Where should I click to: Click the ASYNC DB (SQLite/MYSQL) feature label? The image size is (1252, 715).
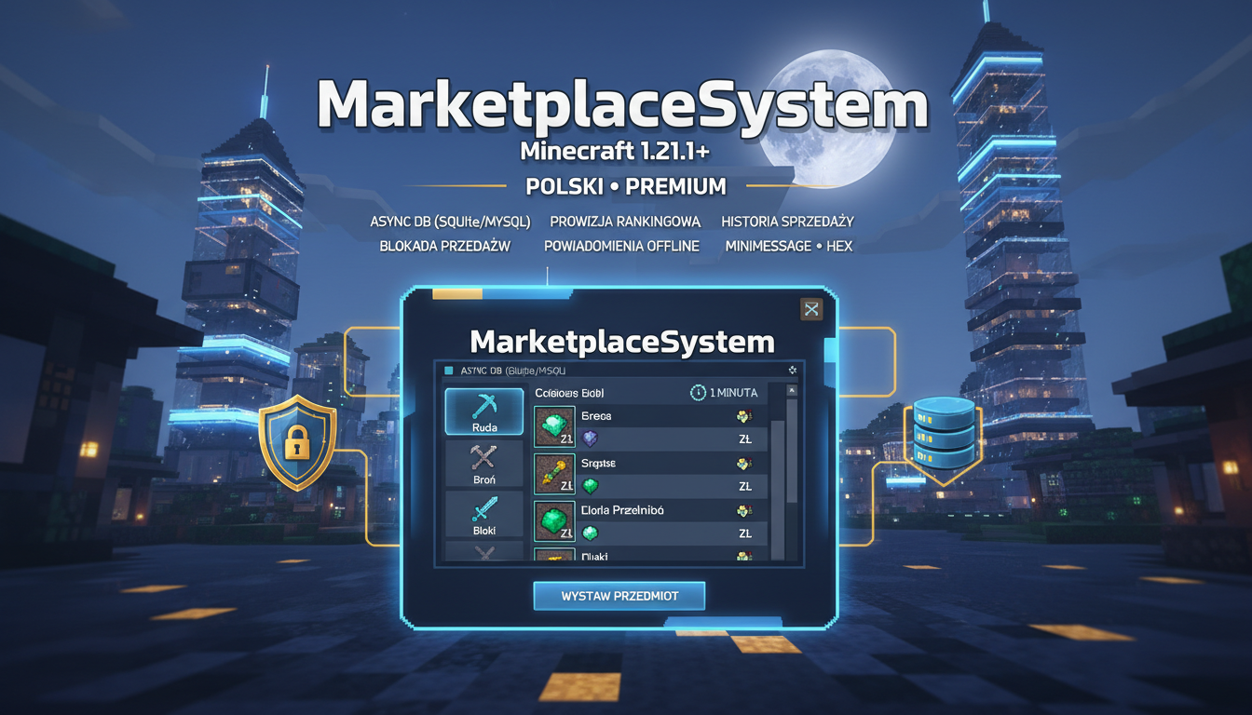point(450,222)
